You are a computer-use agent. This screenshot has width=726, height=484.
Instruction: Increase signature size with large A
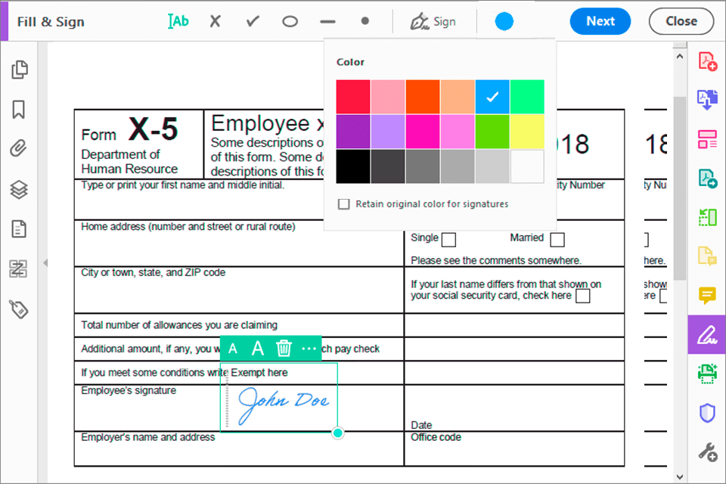click(x=258, y=348)
